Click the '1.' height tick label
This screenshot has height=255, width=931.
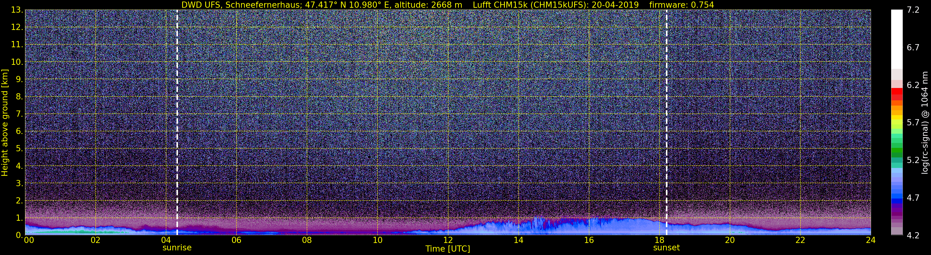[x=19, y=218]
